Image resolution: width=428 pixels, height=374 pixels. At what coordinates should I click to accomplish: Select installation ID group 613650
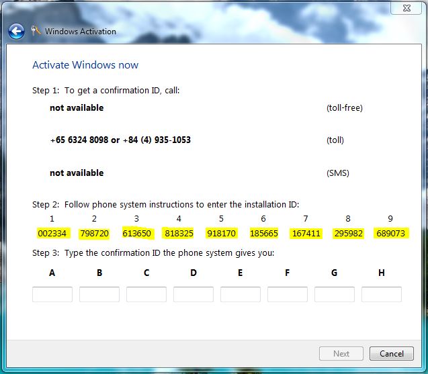[136, 233]
